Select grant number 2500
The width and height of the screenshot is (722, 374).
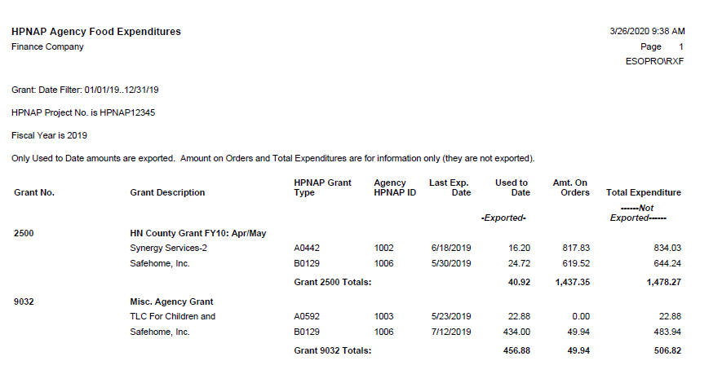[x=24, y=233]
